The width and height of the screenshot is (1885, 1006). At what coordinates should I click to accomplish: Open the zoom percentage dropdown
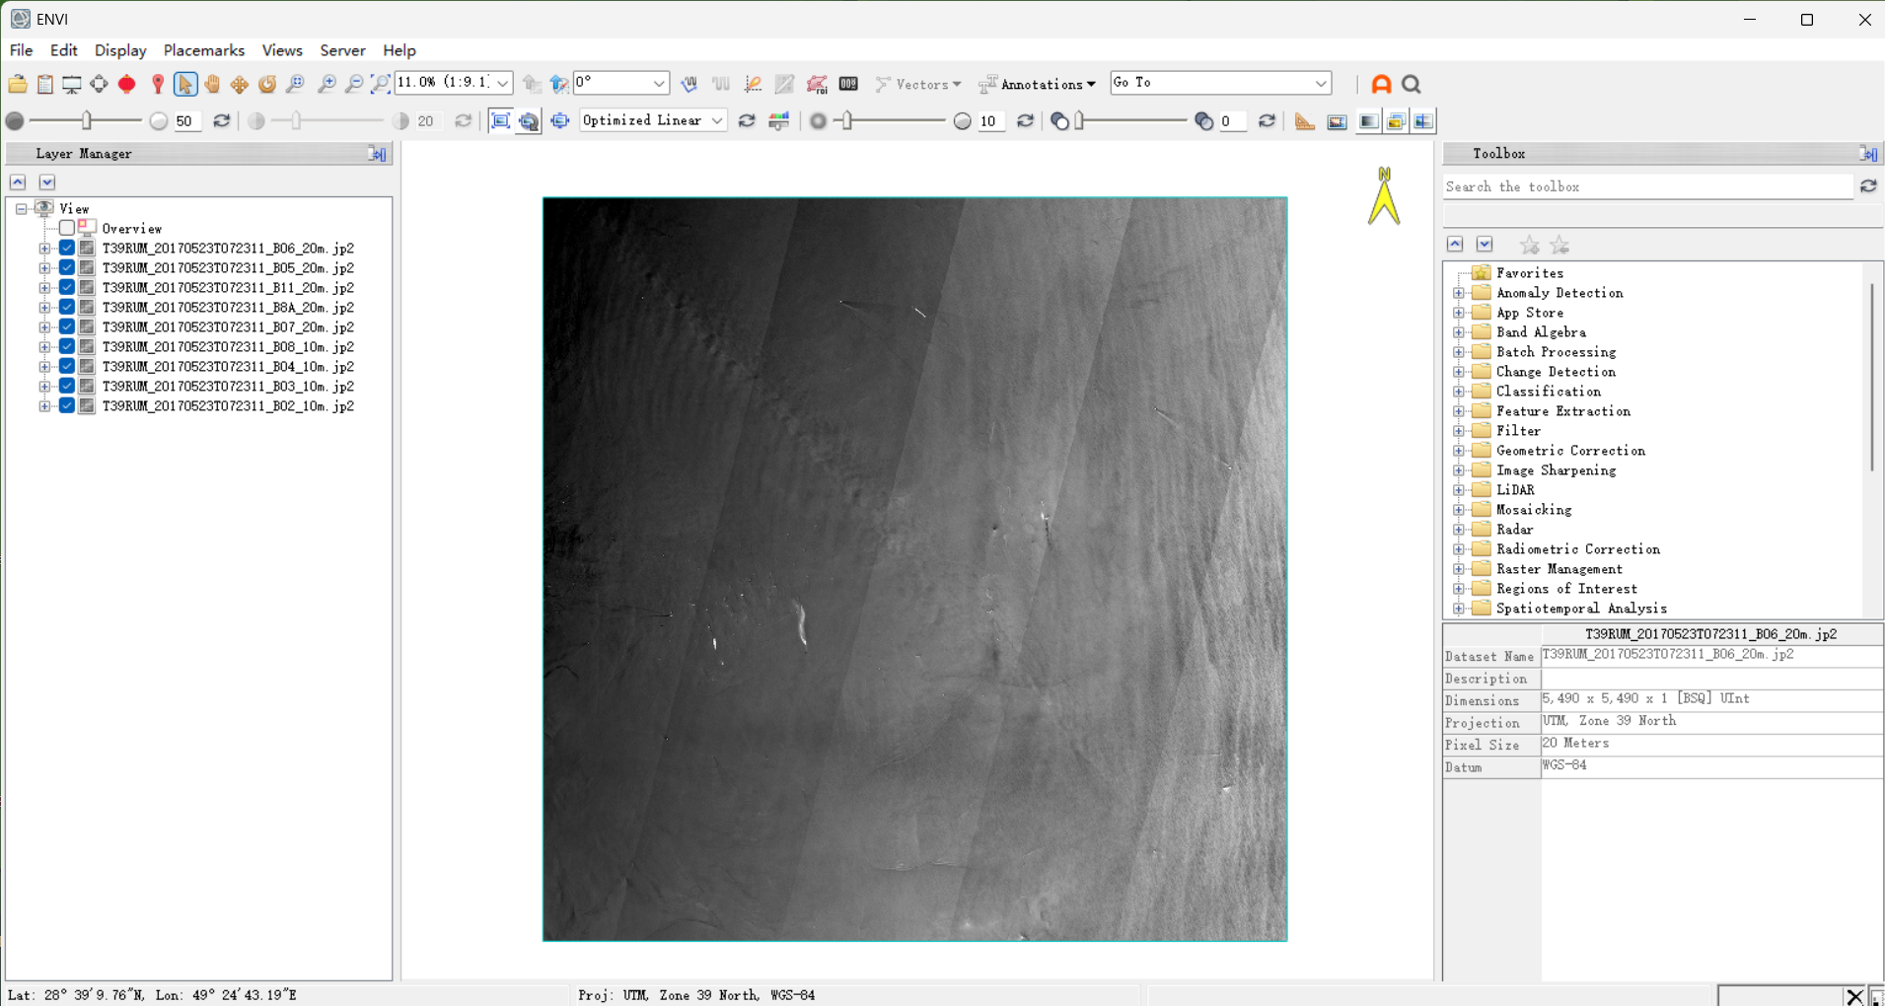click(502, 84)
